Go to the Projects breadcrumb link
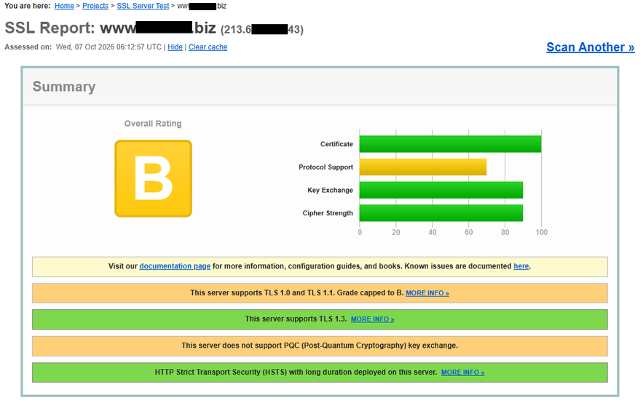 click(x=95, y=6)
